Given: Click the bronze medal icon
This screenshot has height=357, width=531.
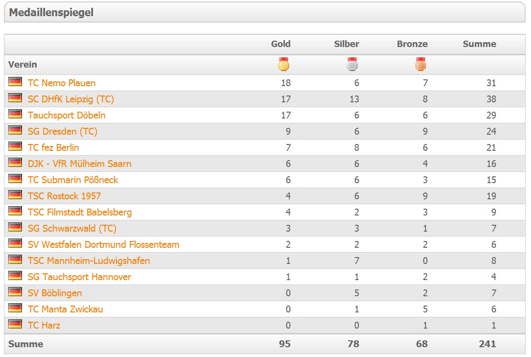Looking at the screenshot, I should 420,64.
